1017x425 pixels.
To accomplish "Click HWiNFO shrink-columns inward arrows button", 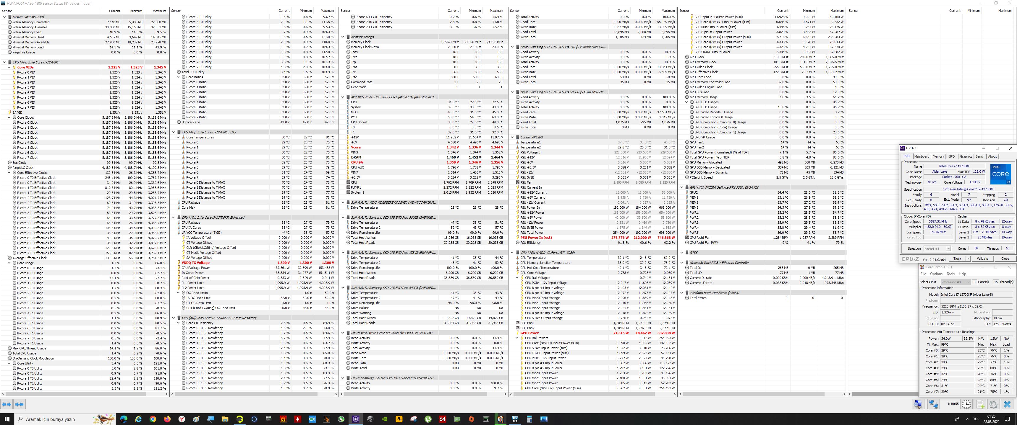I will [19, 404].
